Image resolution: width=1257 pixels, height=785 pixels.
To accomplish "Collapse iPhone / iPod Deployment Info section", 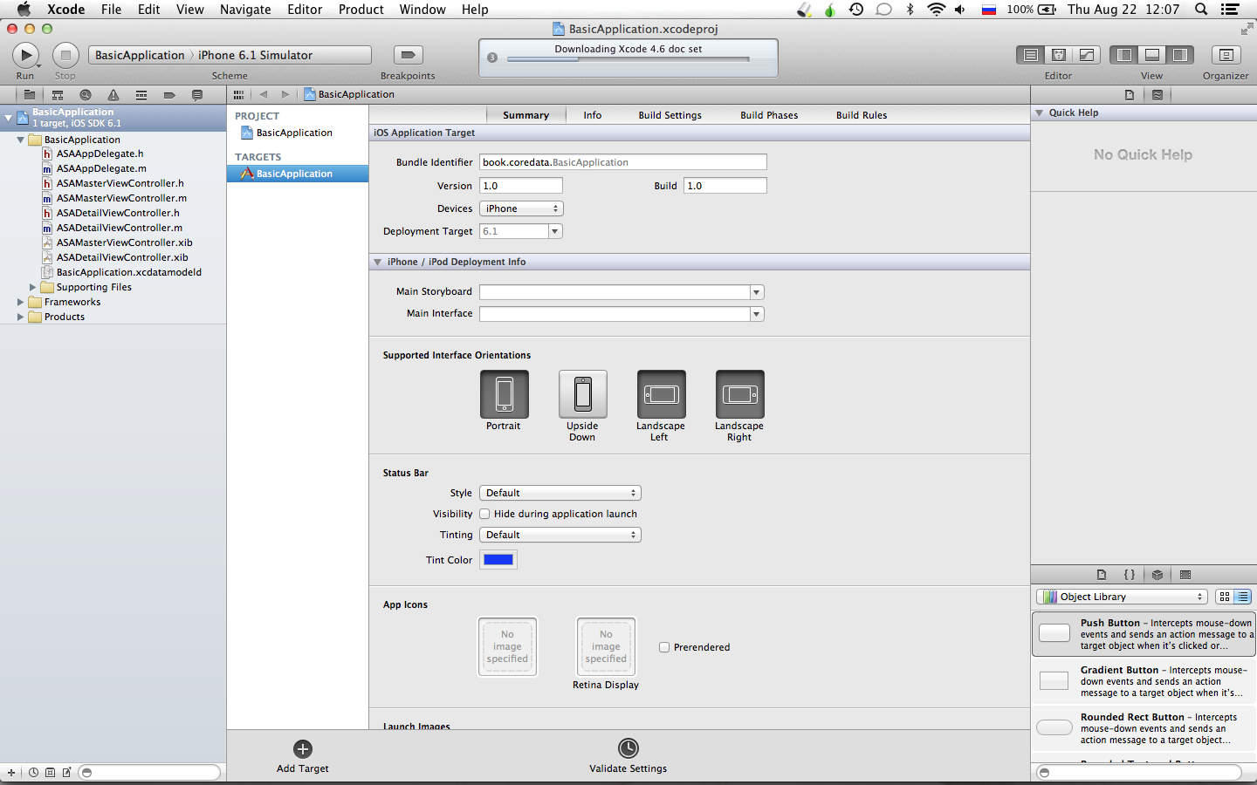I will (378, 262).
